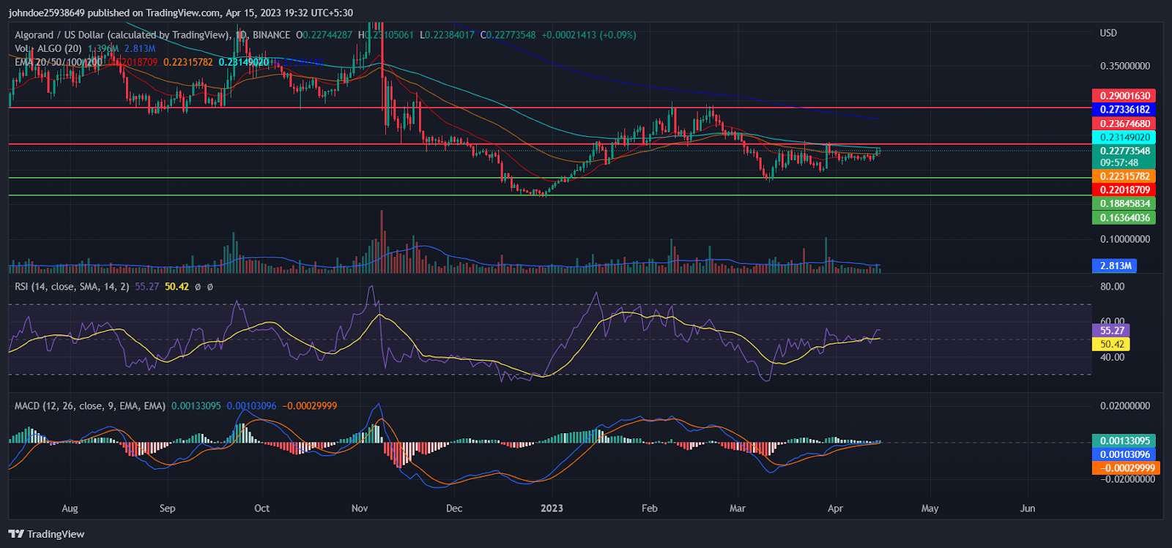Click the +0.00021413 (+0.09%) change value

[x=589, y=35]
